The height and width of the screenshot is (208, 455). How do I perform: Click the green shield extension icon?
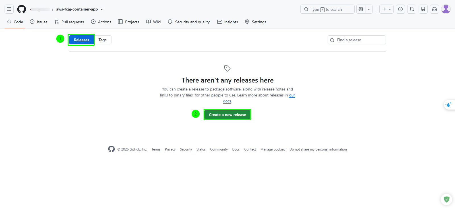[x=446, y=199]
